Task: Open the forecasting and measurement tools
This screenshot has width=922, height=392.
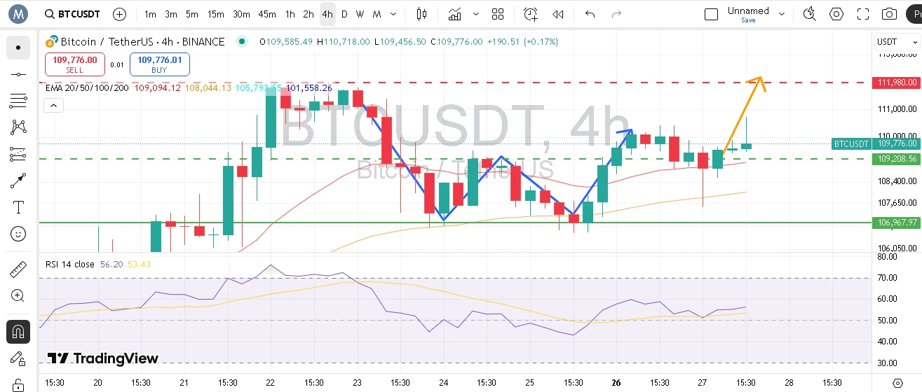Action: [18, 154]
